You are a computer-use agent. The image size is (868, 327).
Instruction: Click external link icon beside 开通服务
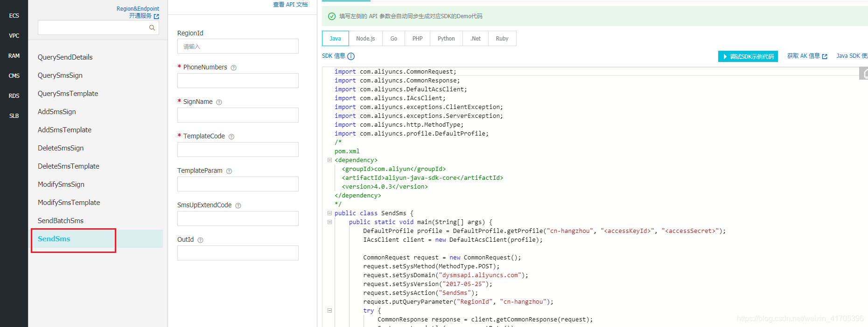[x=156, y=16]
